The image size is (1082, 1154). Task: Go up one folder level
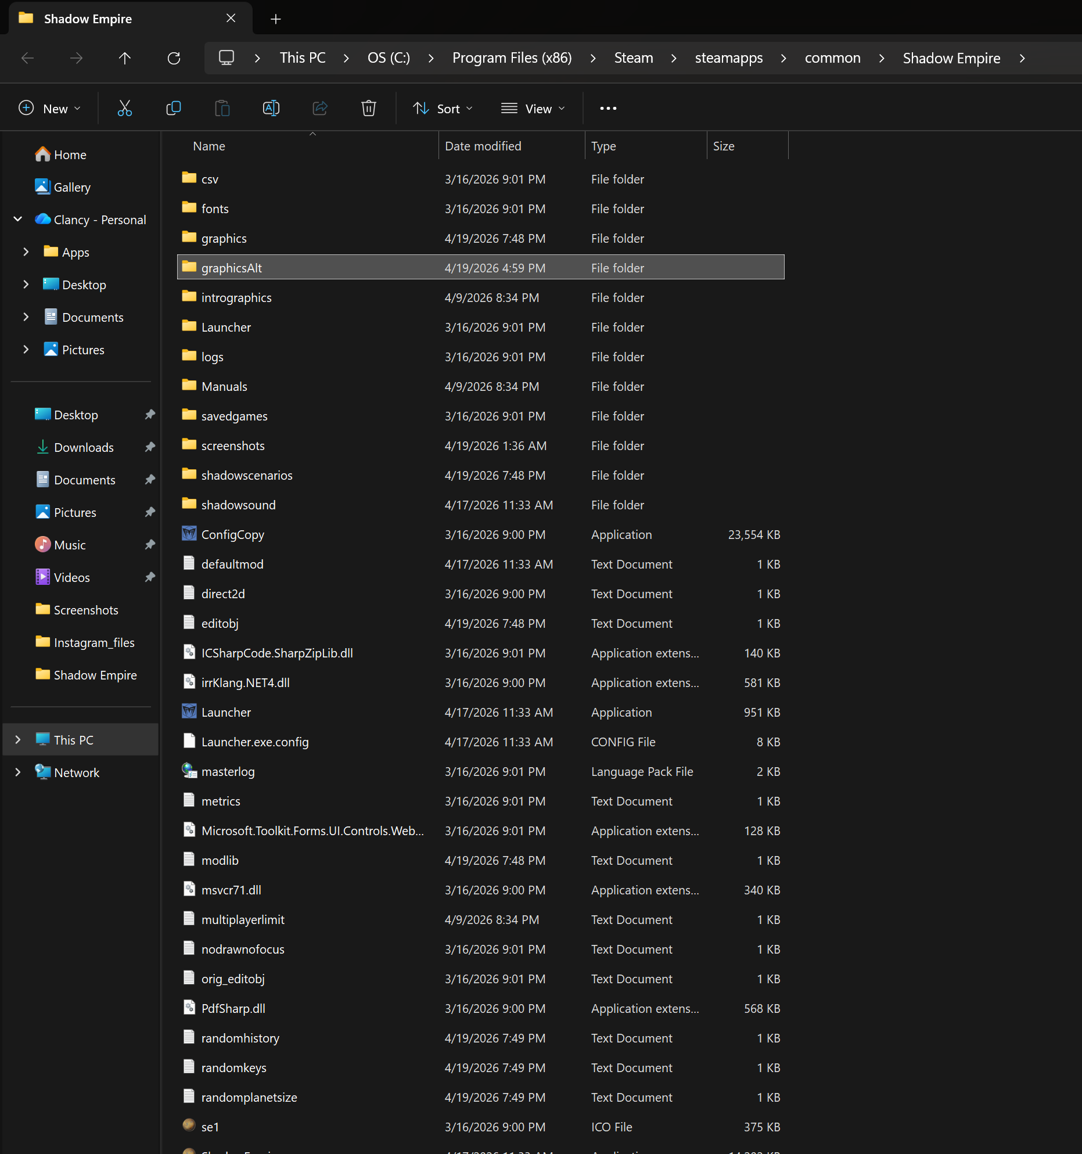[125, 58]
